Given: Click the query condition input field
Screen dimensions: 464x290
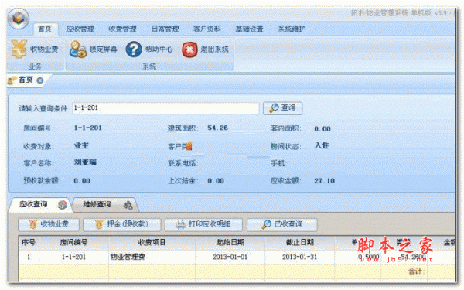Looking at the screenshot, I should (x=165, y=108).
